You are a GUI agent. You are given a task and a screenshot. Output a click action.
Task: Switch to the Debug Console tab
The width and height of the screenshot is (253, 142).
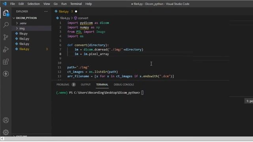tap(124, 84)
